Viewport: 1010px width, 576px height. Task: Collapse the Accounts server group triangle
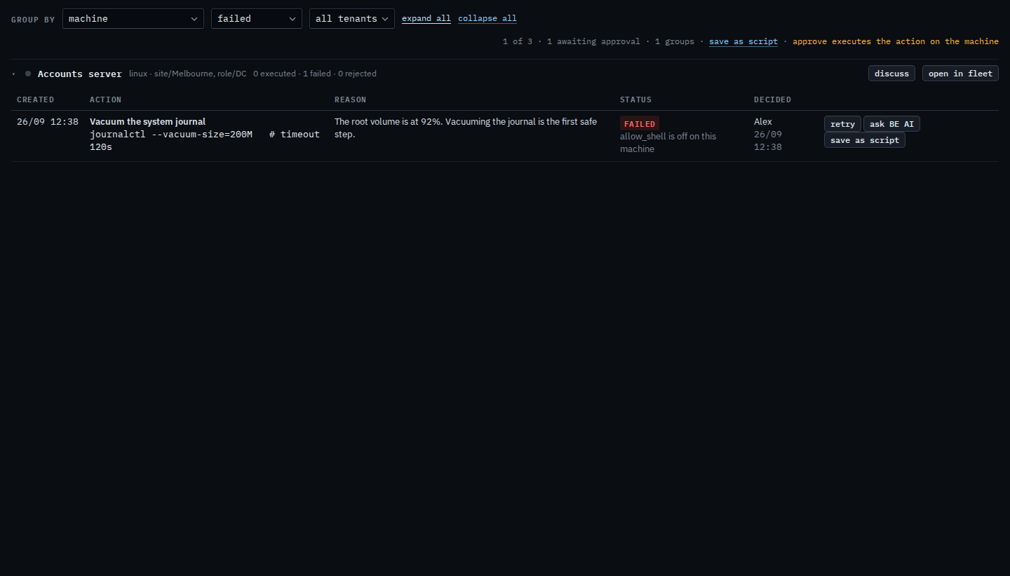coord(13,74)
